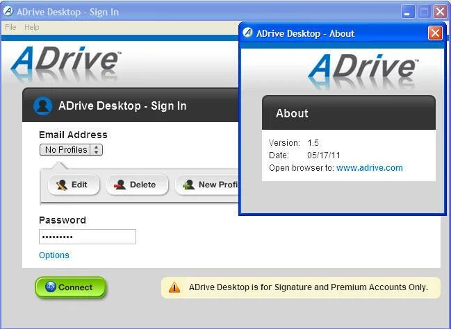Click the Email Address label
This screenshot has height=329, width=451.
point(73,135)
